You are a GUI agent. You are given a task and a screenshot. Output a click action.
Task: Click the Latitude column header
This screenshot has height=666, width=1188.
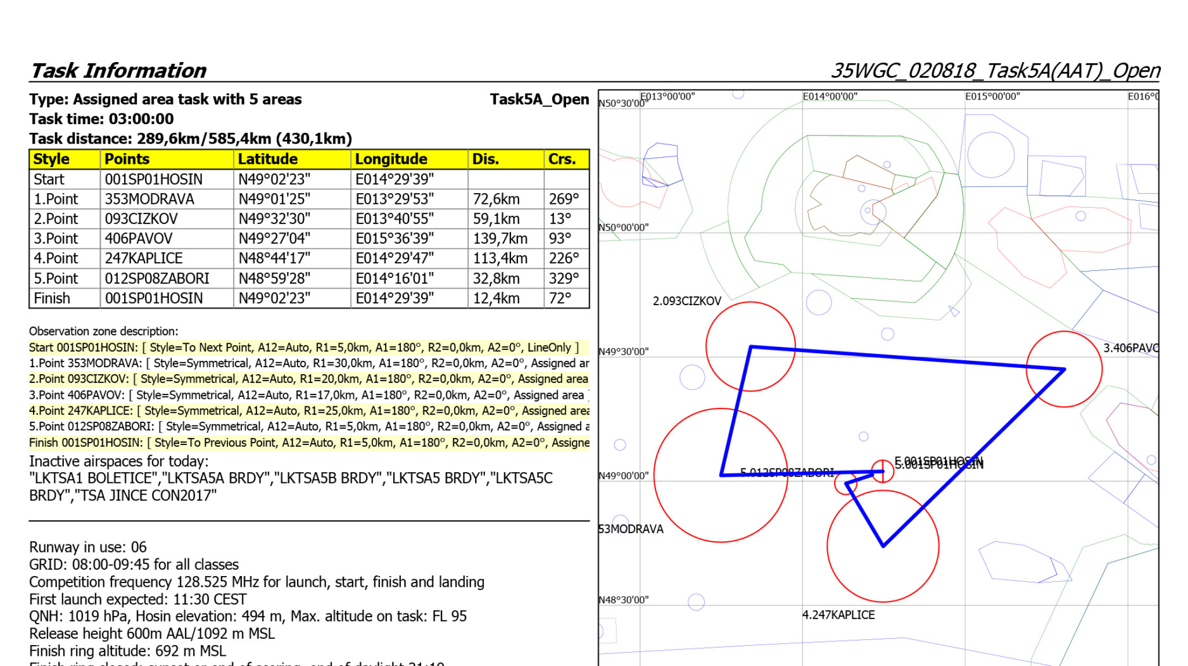point(267,159)
